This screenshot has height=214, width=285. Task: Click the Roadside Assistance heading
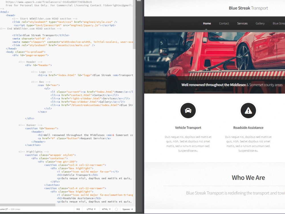248,128
